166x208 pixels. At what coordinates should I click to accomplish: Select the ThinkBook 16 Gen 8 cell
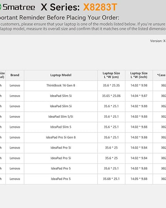[x=61, y=86]
